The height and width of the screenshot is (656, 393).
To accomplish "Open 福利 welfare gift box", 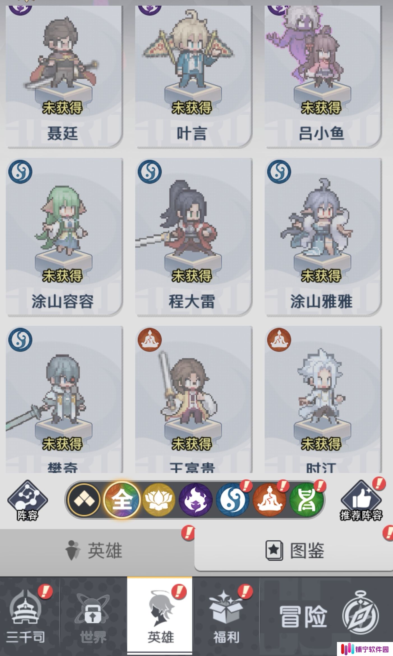I will point(226,616).
